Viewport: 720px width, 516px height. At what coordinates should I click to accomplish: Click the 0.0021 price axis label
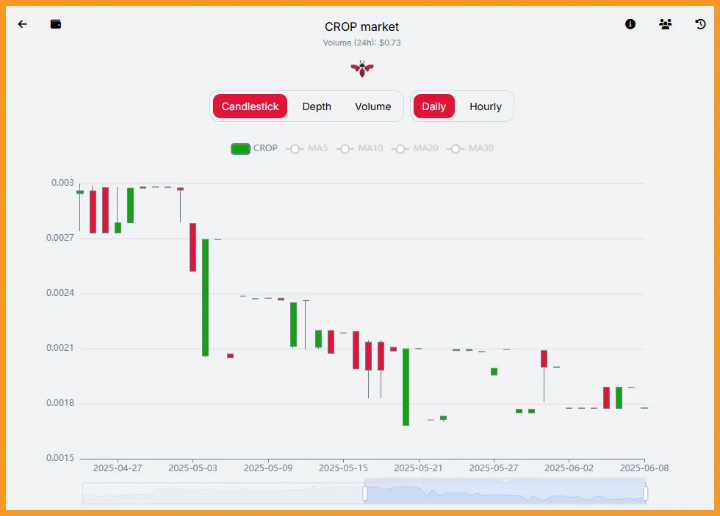point(60,348)
